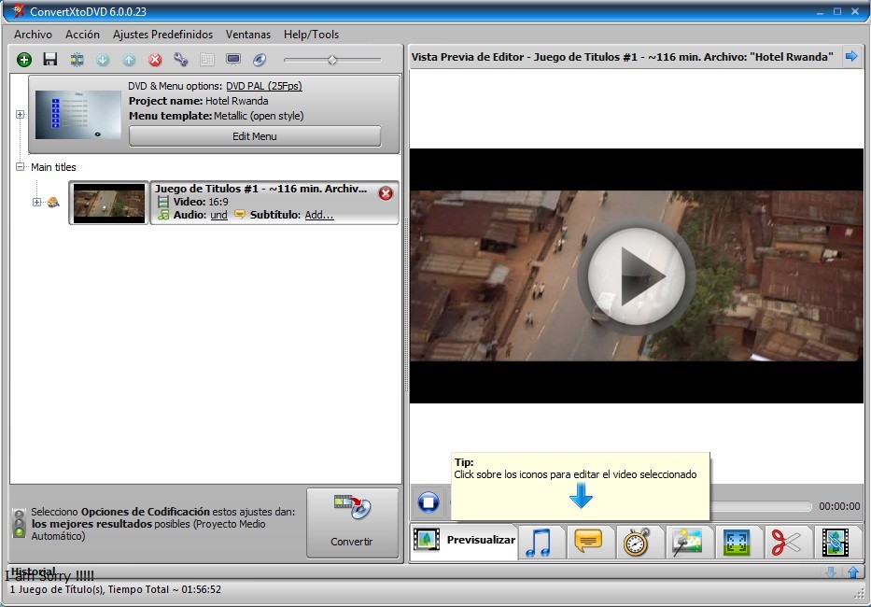Screen dimensions: 871x607
Task: Click the Edit Menu button
Action: click(255, 136)
